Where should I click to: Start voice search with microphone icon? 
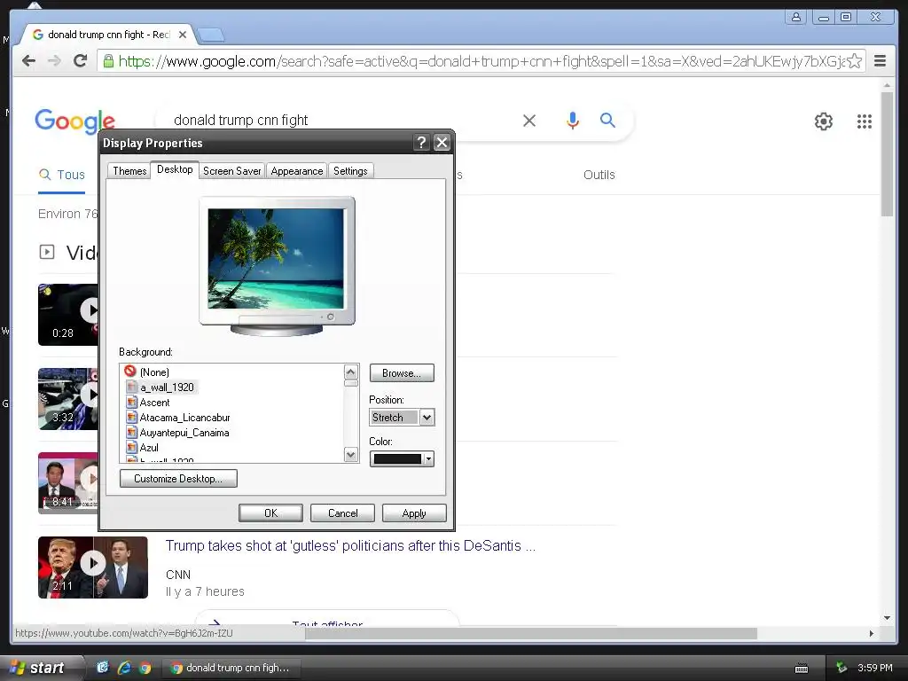(x=572, y=120)
